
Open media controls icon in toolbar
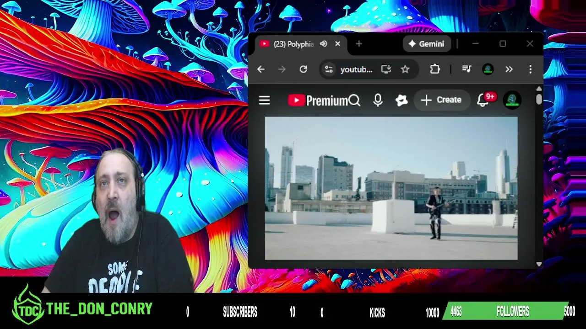[467, 69]
